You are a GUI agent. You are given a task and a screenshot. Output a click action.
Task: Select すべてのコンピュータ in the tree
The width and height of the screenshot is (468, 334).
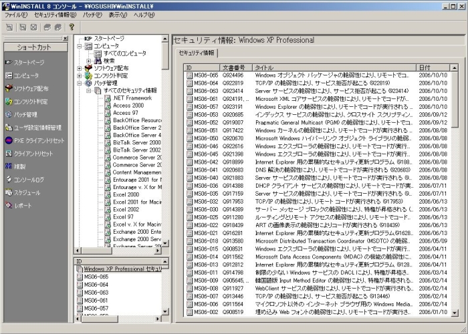tap(125, 53)
